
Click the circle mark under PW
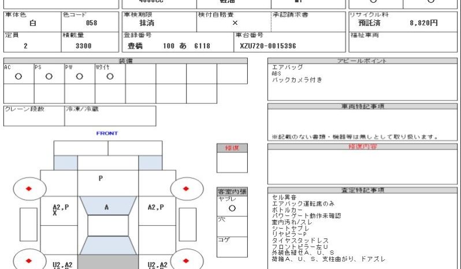(x=79, y=76)
